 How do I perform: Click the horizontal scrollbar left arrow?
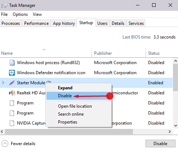pyautogui.click(x=2, y=132)
